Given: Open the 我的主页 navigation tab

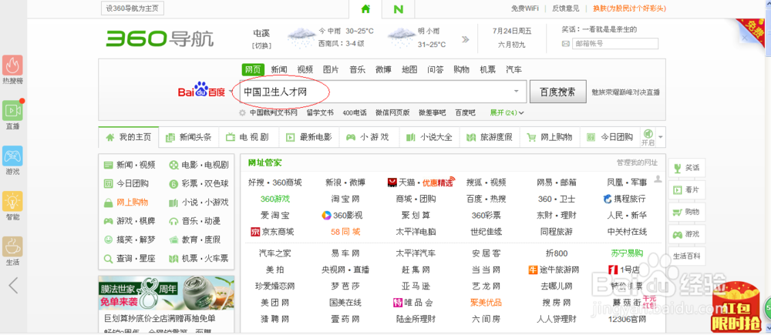Looking at the screenshot, I should tap(129, 137).
